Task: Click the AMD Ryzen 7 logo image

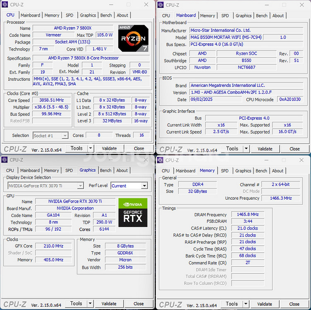Action: pyautogui.click(x=133, y=38)
